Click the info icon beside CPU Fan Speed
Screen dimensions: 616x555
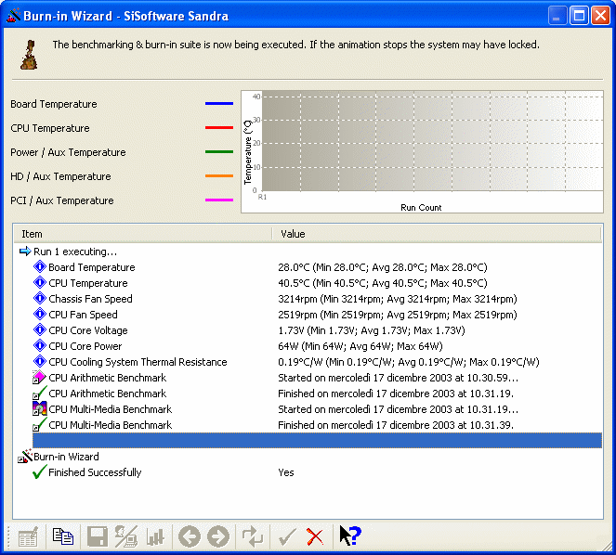40,314
